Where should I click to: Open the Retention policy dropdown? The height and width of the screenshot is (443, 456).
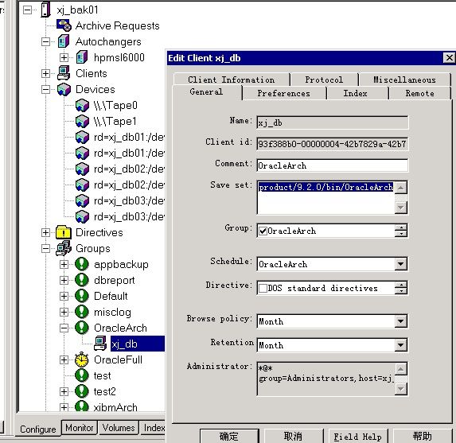click(x=401, y=345)
